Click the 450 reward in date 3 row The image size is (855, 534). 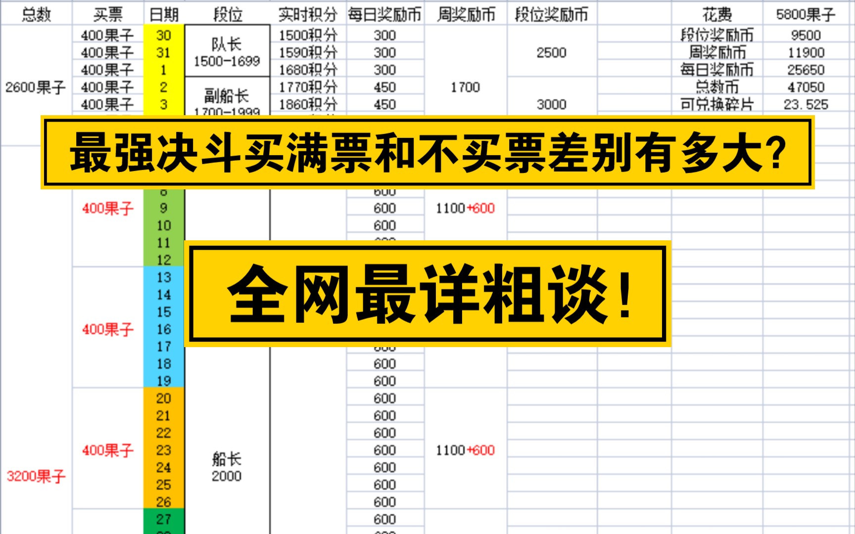tap(385, 104)
